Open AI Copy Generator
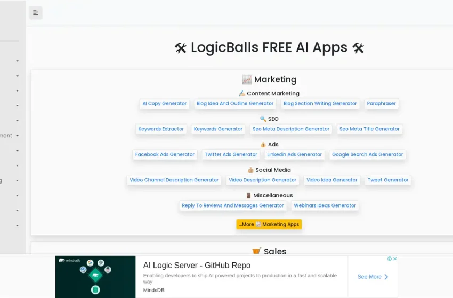The image size is (453, 298). pos(165,104)
